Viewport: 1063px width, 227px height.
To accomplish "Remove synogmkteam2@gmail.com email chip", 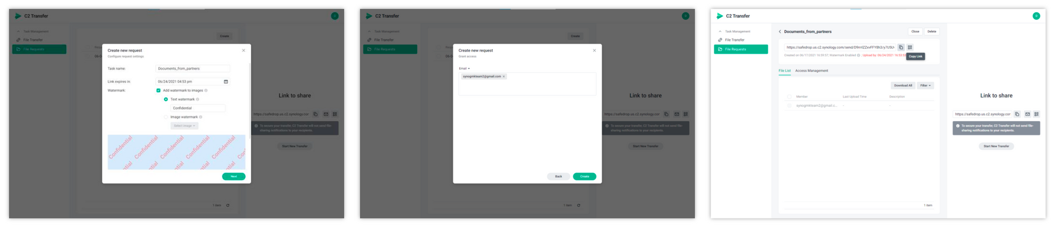I will pyautogui.click(x=504, y=77).
